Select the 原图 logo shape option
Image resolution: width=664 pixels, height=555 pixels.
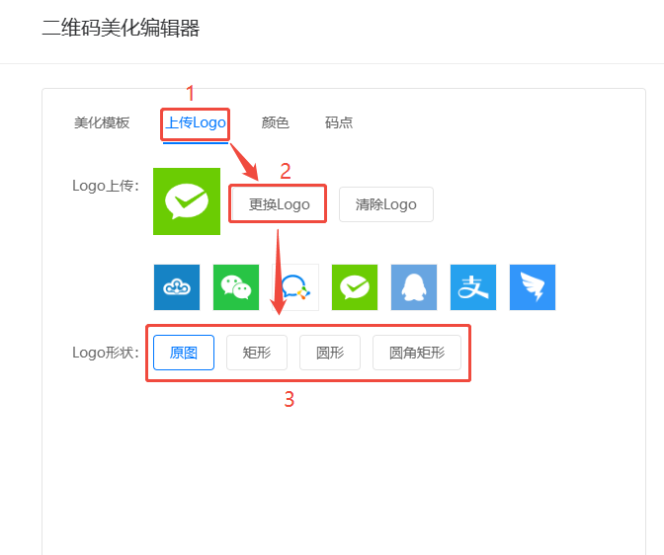point(184,353)
